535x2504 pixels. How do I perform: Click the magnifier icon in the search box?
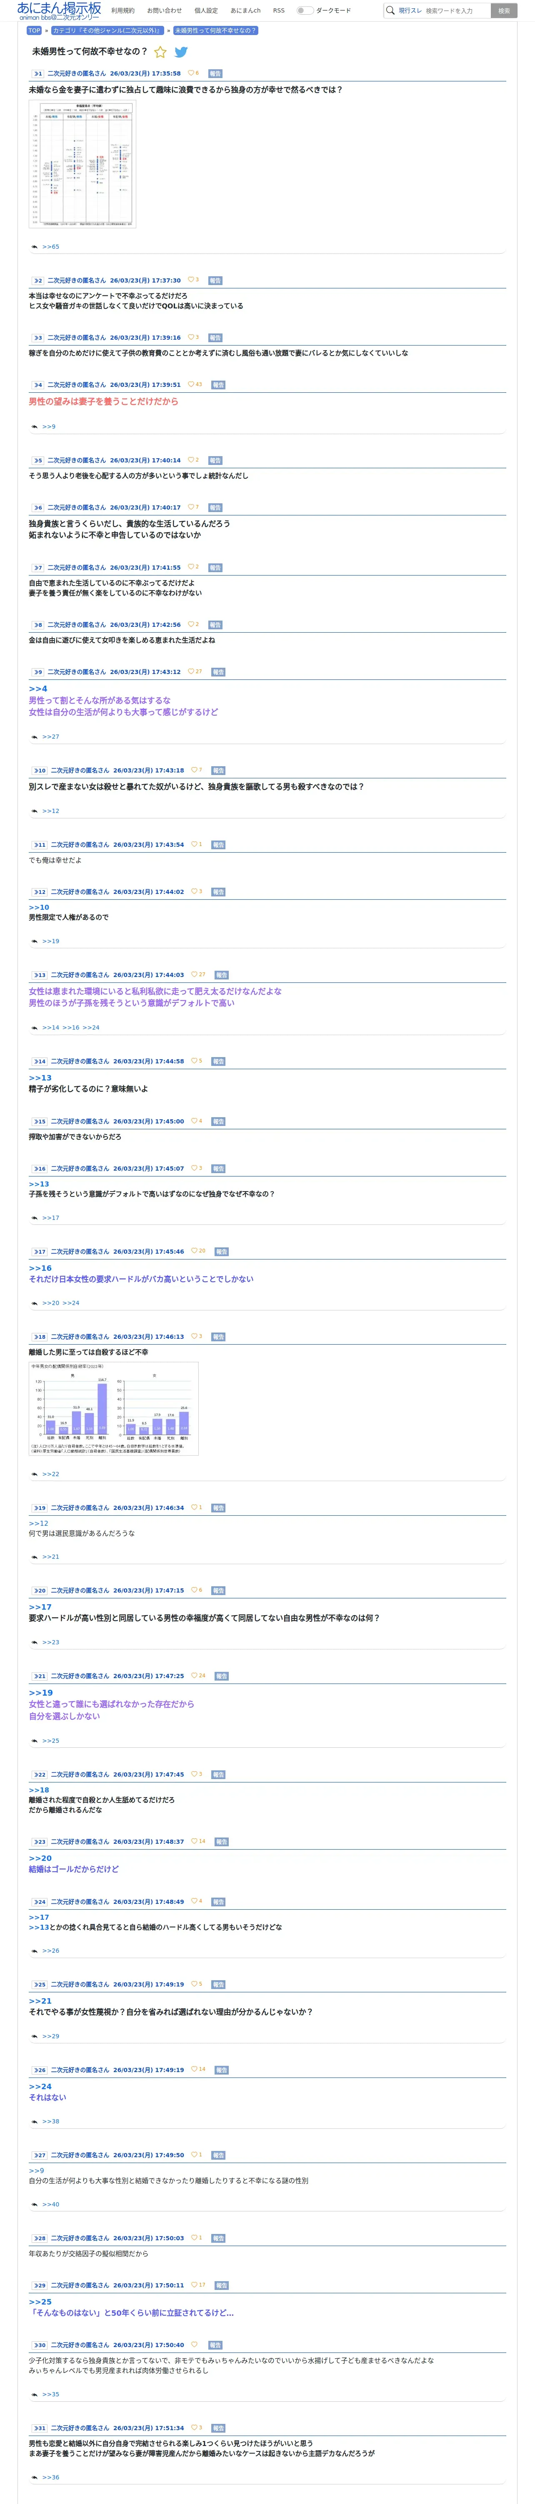(390, 11)
